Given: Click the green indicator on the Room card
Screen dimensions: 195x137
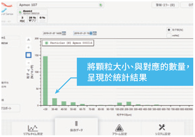Looking at the screenshot, I should tap(20, 12).
